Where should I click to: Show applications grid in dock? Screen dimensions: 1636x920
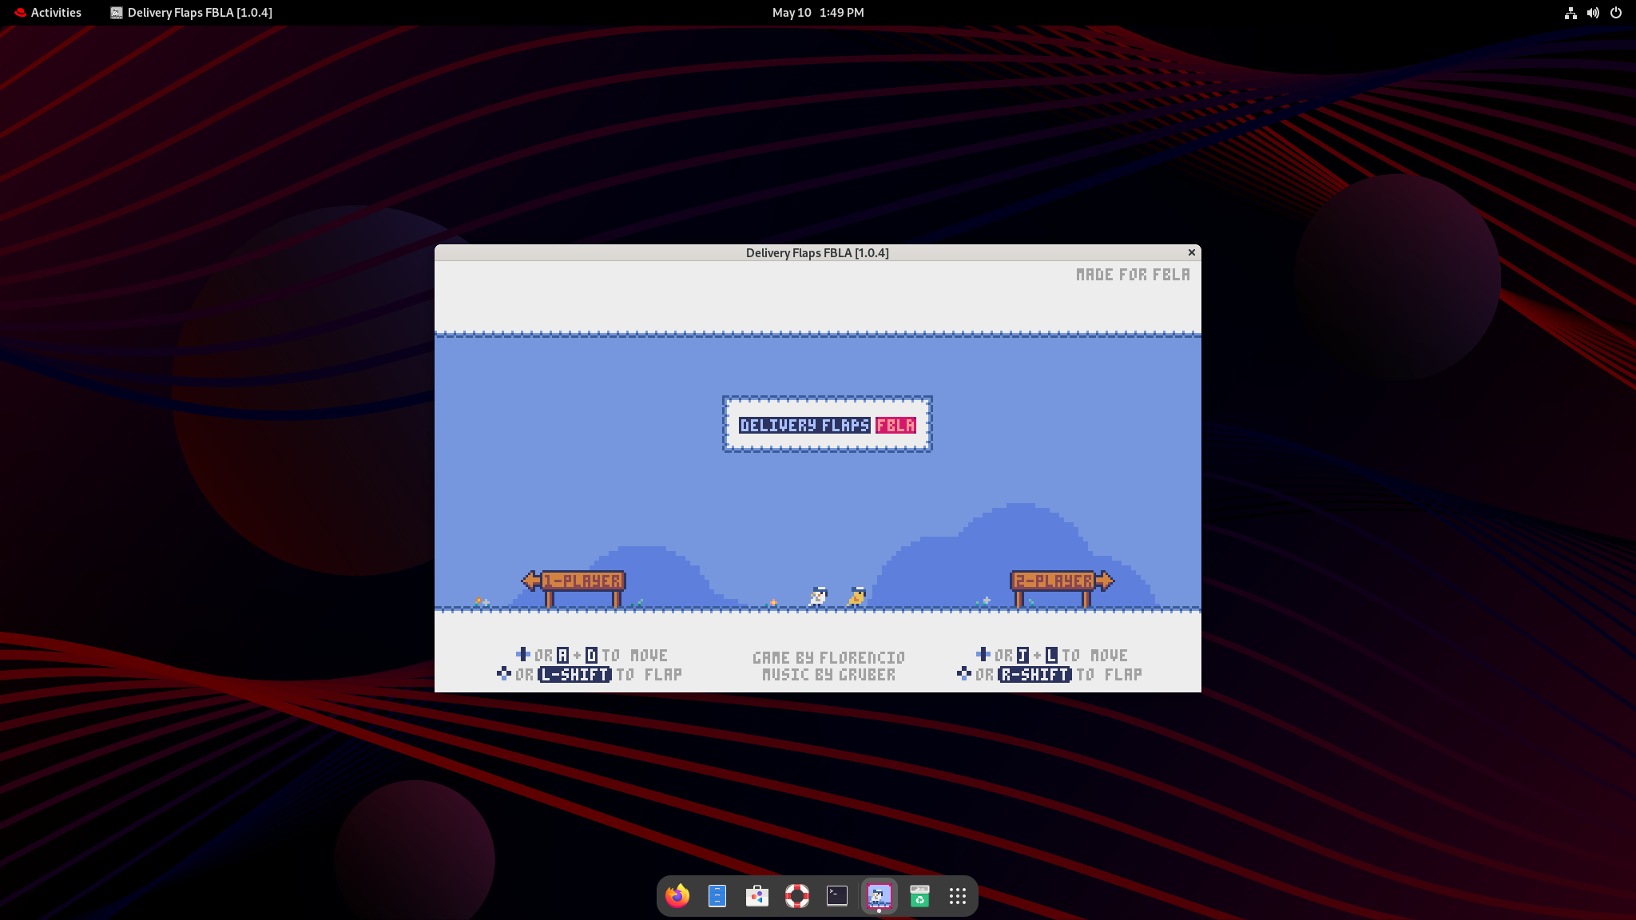958,896
